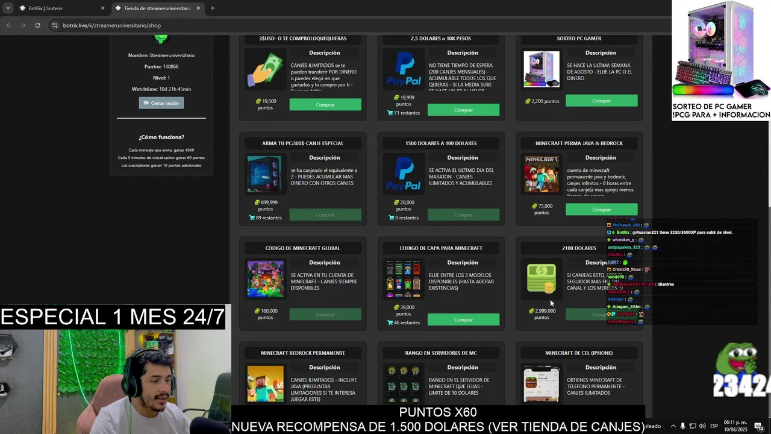
Task: Click the coin icon next to 75,000
Action: (534, 206)
